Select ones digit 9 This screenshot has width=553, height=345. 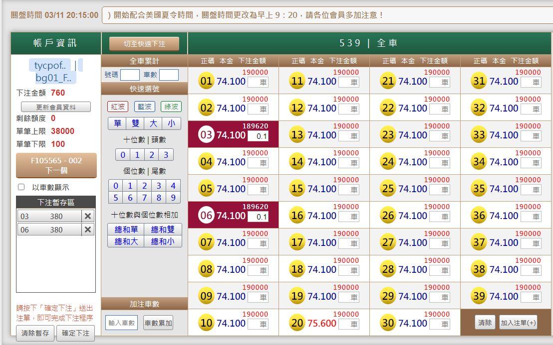click(173, 198)
